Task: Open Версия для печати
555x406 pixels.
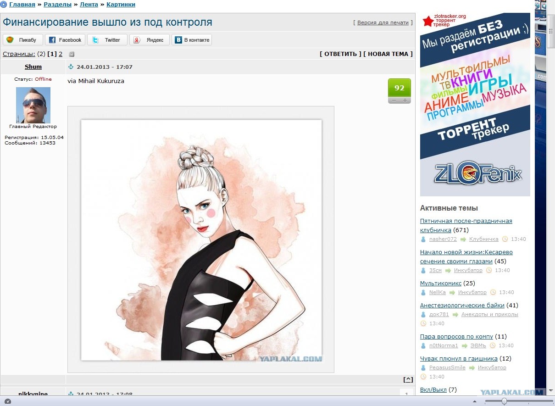Action: (383, 22)
